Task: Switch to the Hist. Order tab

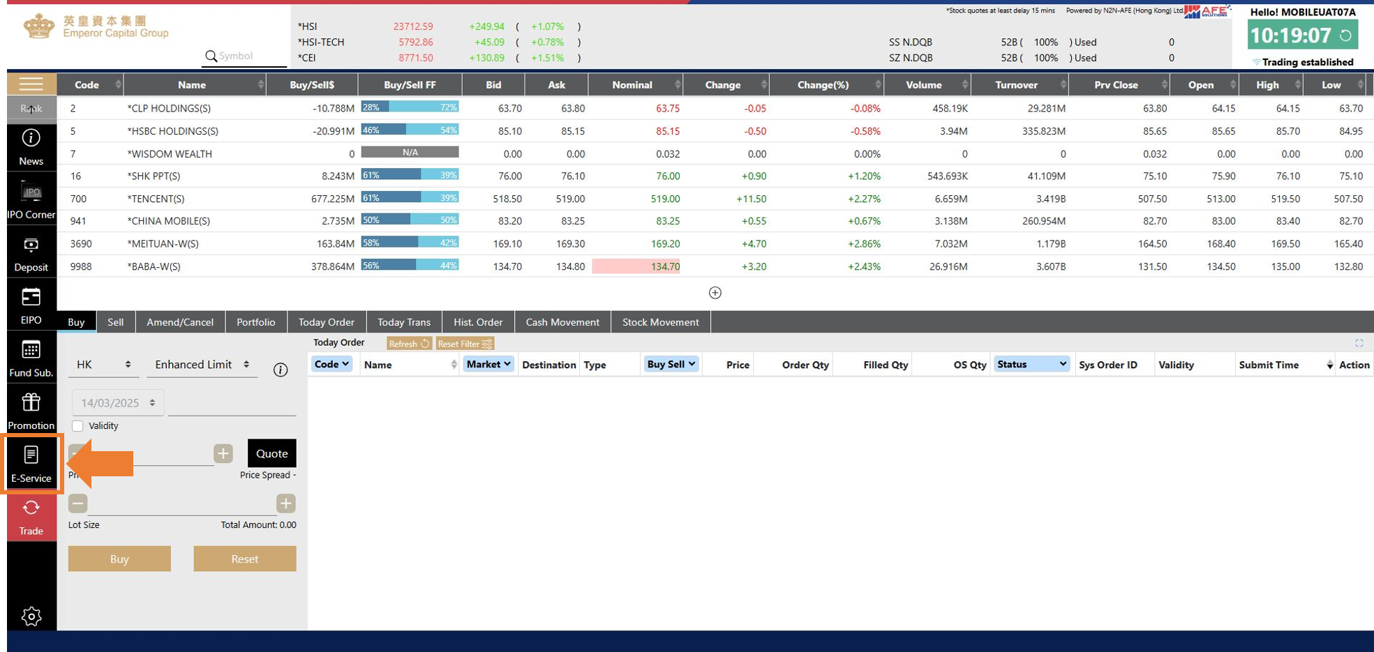Action: coord(478,322)
